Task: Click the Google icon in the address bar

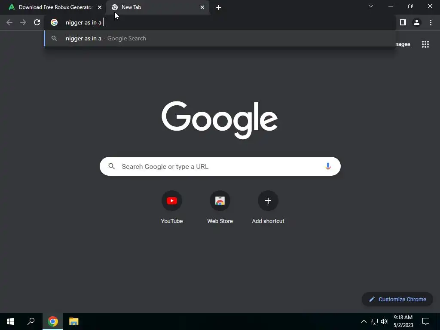Action: point(54,22)
